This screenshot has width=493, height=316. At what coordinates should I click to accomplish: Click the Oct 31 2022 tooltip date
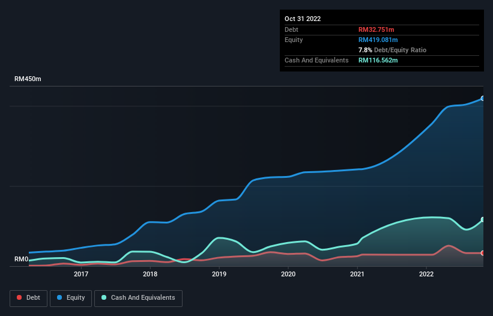click(303, 19)
